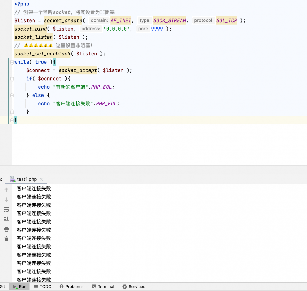Click the port number 9999
Viewport: 307px width, 291px height.
coord(157,29)
